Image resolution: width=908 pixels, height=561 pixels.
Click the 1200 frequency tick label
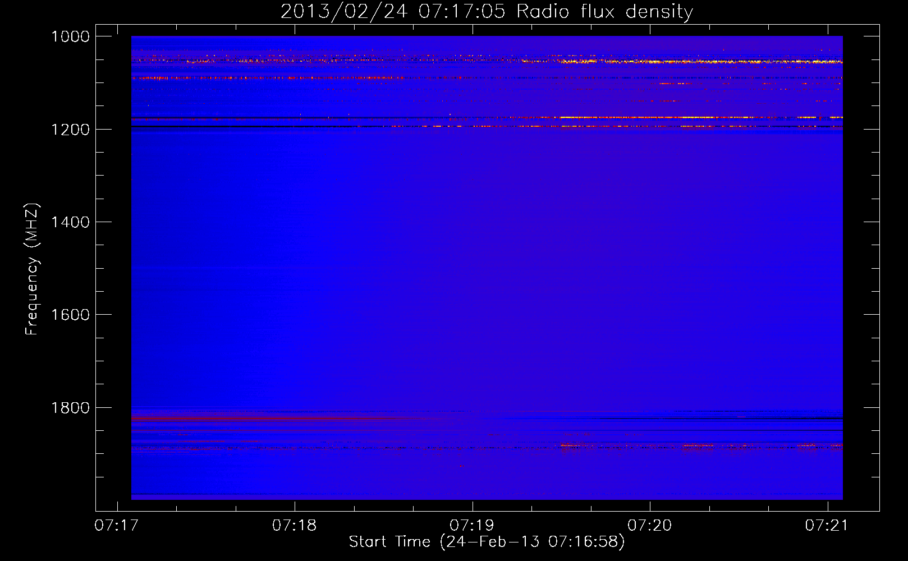[70, 130]
